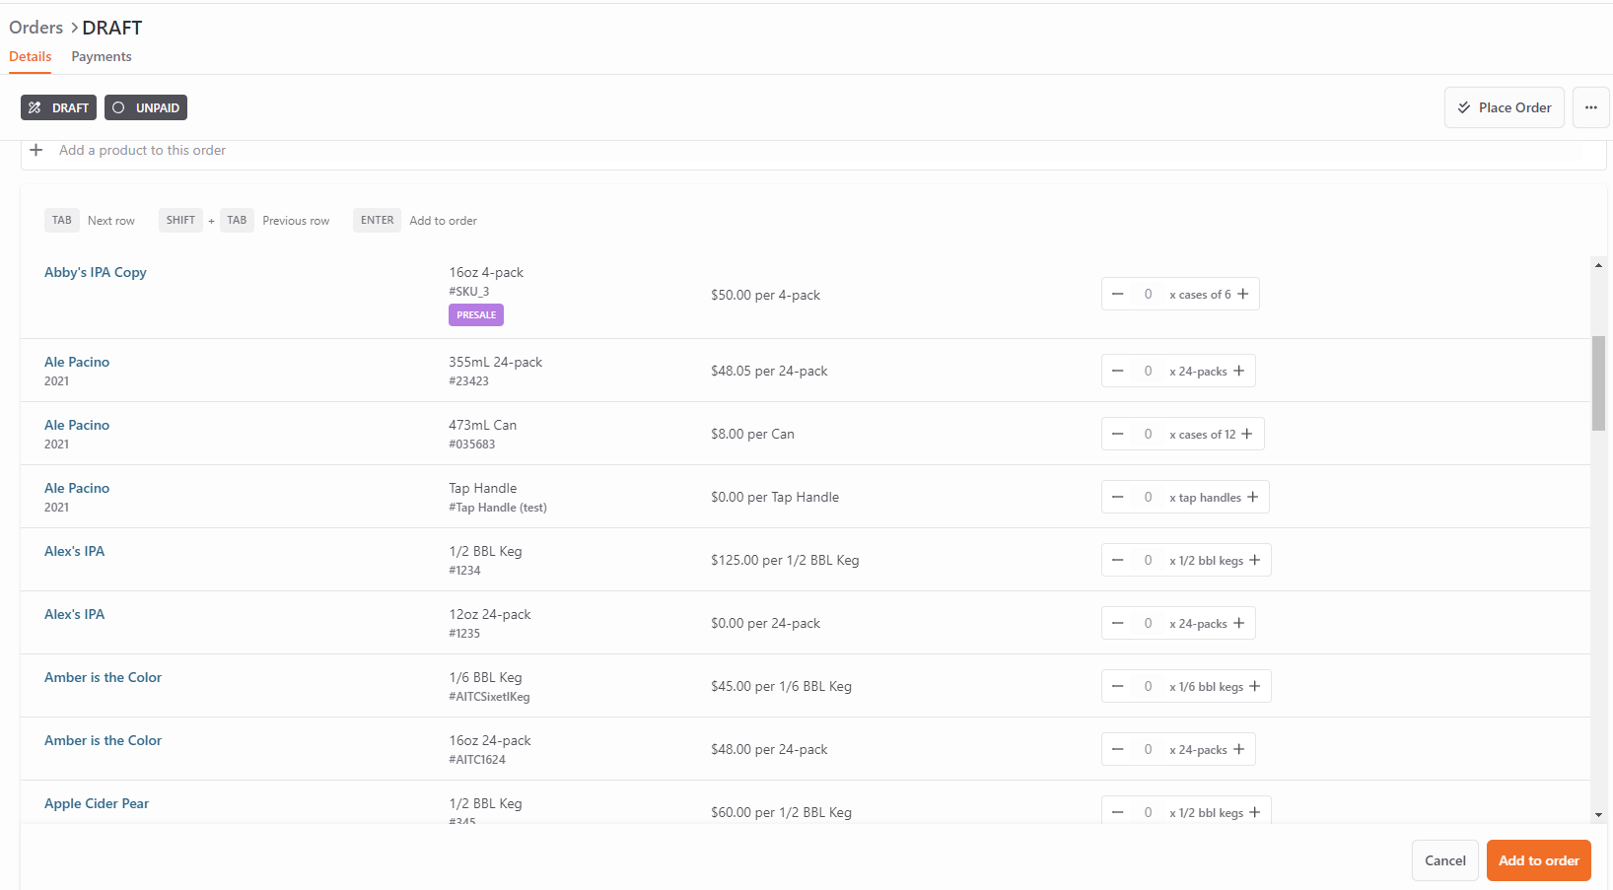Reduce quantity of Ale Pacino 473mL Can
The width and height of the screenshot is (1613, 890).
coord(1118,434)
